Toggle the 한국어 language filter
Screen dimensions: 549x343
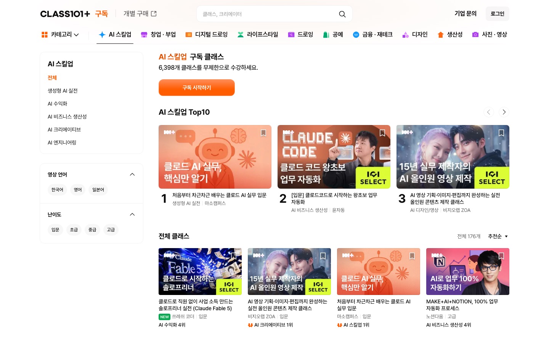point(57,190)
